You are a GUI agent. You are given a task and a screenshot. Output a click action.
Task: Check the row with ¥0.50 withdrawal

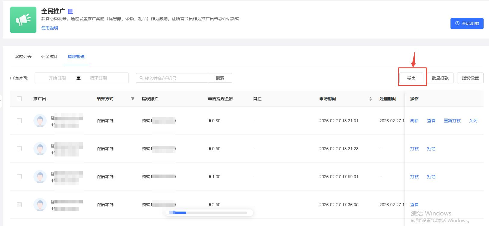pos(19,149)
